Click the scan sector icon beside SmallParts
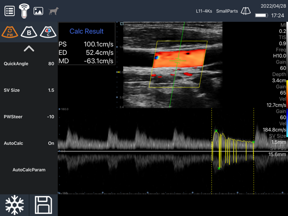288x216 pixels. pos(246,11)
